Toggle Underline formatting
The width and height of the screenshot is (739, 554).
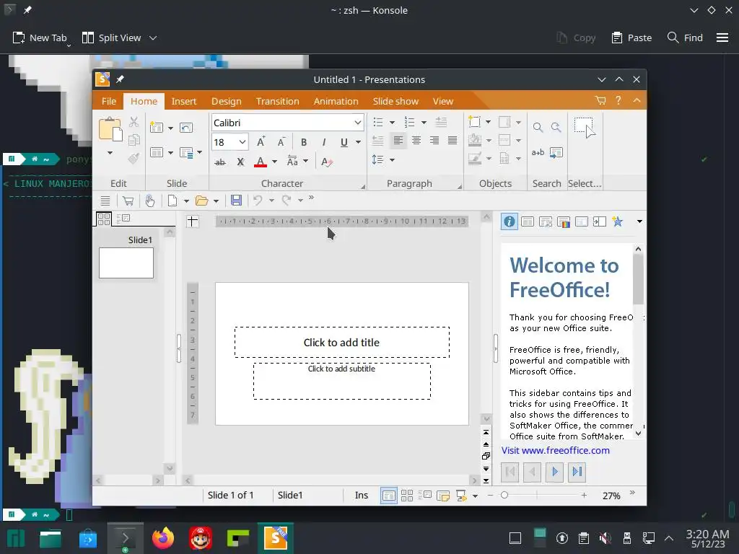pyautogui.click(x=344, y=142)
